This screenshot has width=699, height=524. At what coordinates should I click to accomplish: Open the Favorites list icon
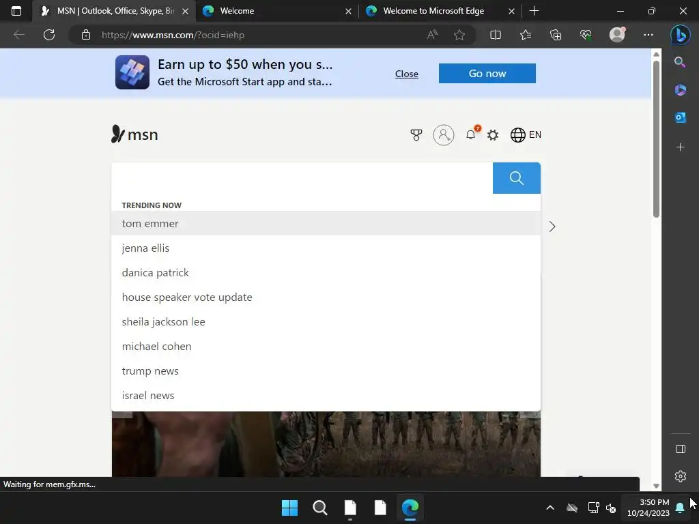pyautogui.click(x=526, y=35)
